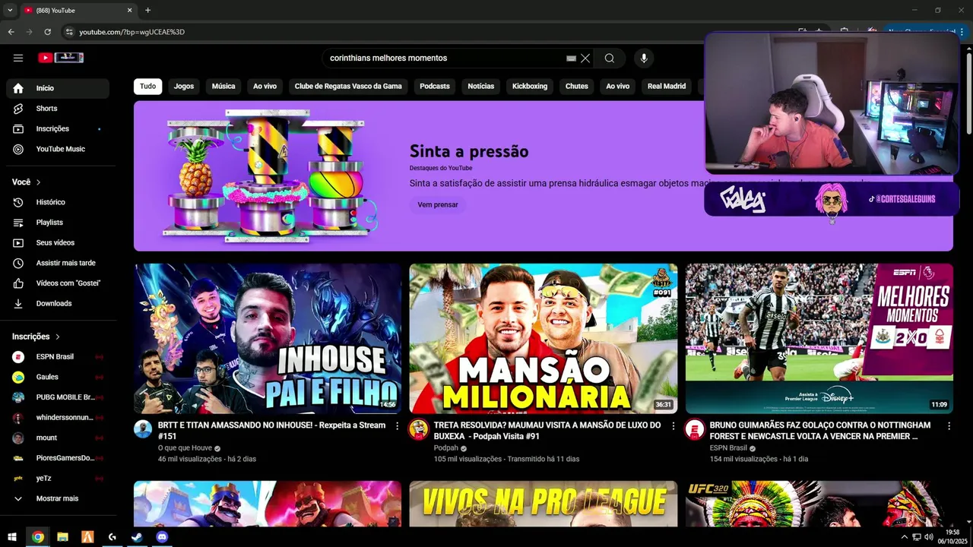Open Downloads in the sidebar

pyautogui.click(x=58, y=303)
